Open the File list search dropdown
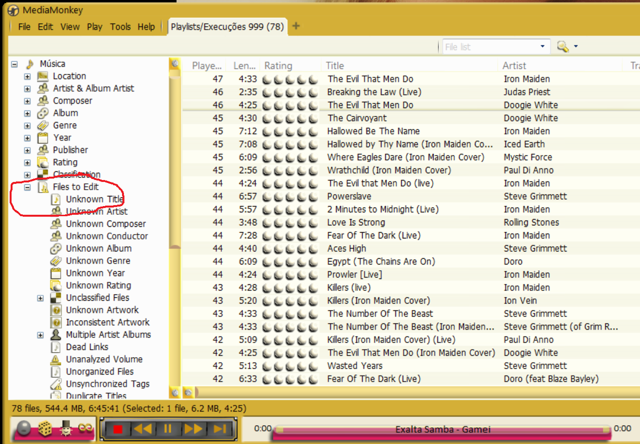 [x=543, y=46]
